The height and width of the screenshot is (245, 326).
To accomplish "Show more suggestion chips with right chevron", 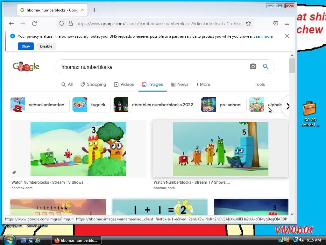I will pyautogui.click(x=288, y=106).
